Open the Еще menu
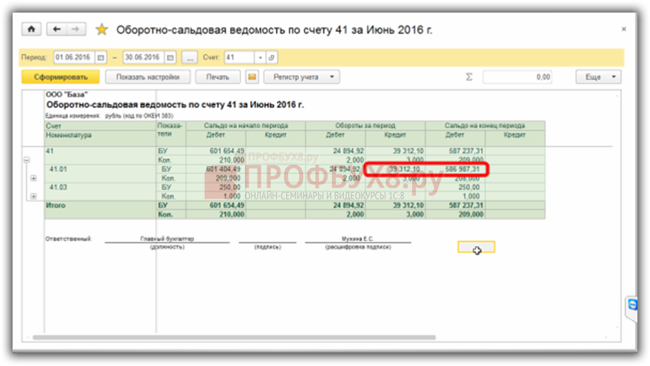This screenshot has width=650, height=366. pos(598,77)
